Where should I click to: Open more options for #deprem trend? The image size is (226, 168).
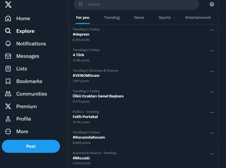pyautogui.click(x=212, y=30)
